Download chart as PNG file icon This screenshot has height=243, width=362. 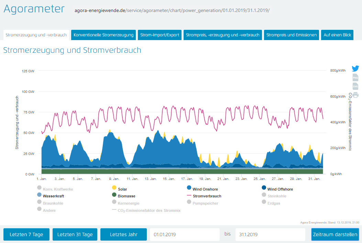point(355,78)
